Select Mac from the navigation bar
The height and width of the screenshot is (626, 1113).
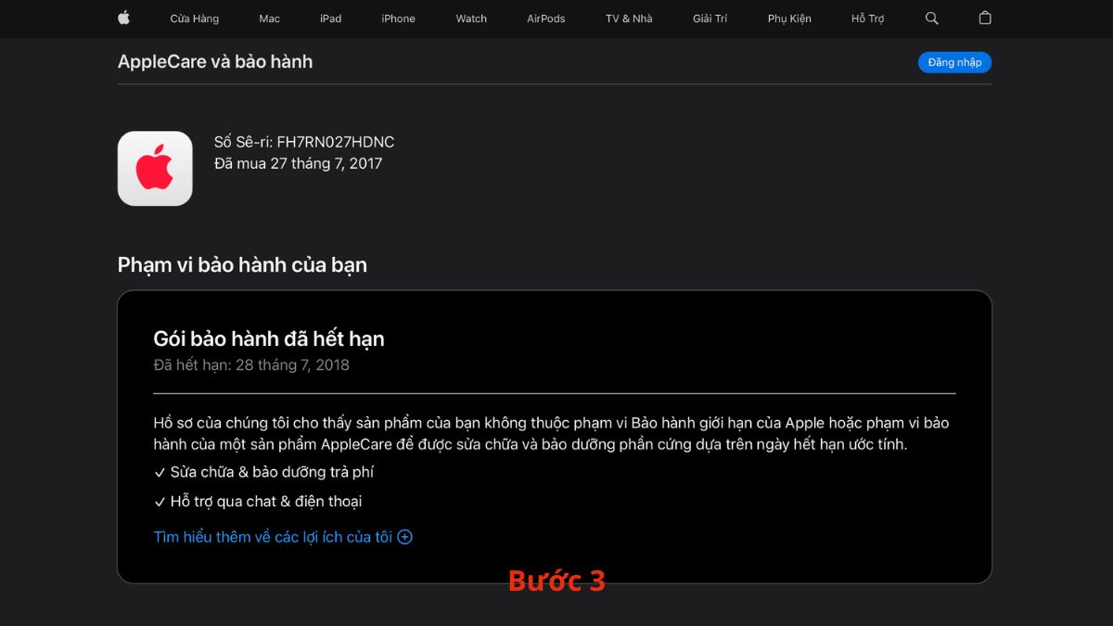coord(269,18)
